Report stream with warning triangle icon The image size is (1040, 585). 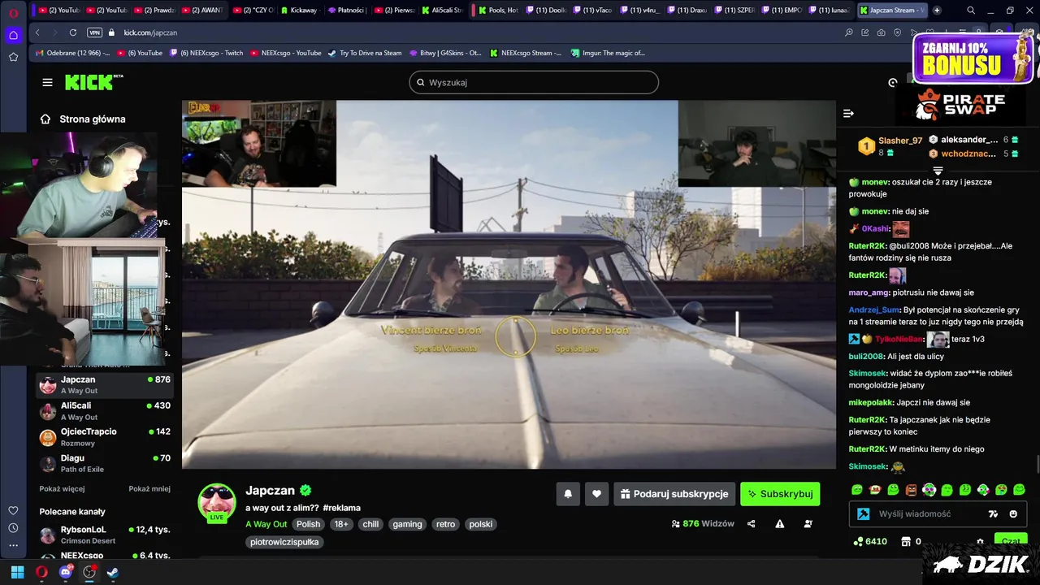(x=779, y=524)
